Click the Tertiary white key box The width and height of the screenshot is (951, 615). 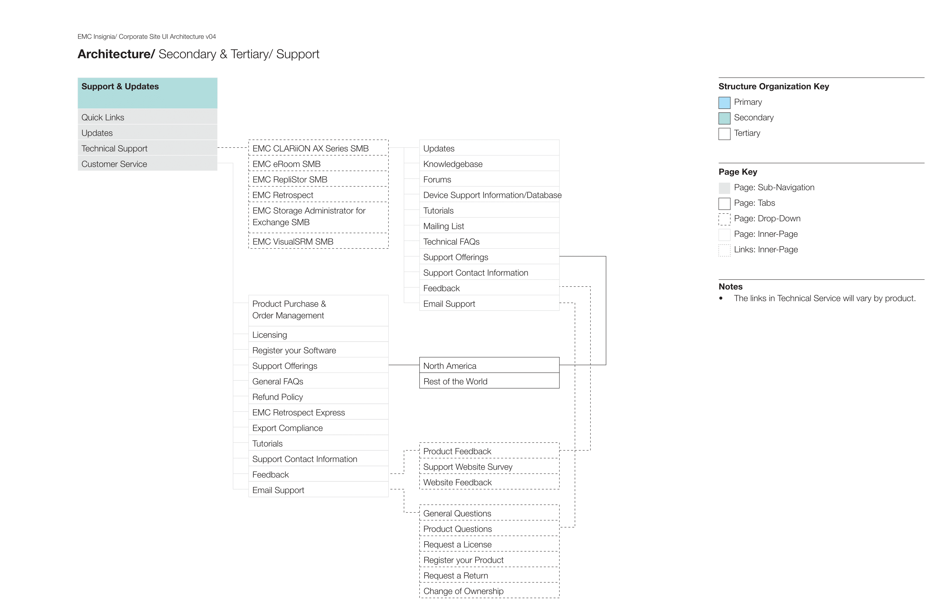click(724, 134)
